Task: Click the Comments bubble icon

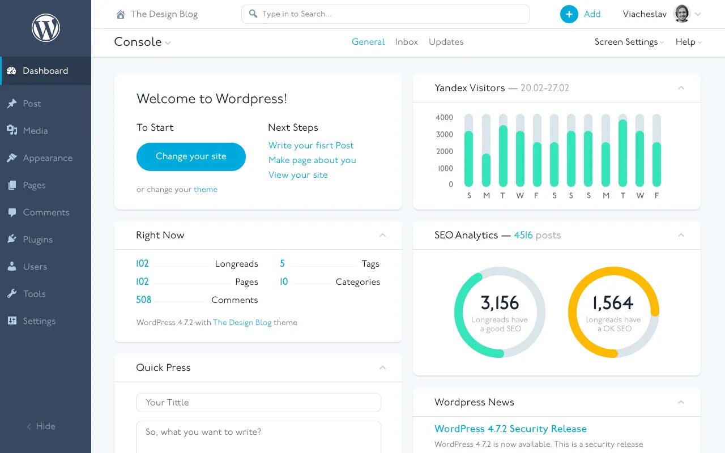Action: click(x=11, y=213)
